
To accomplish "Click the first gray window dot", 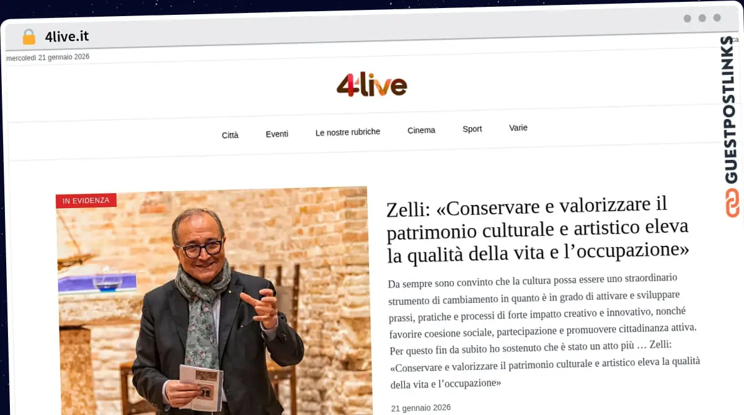I will (x=687, y=19).
